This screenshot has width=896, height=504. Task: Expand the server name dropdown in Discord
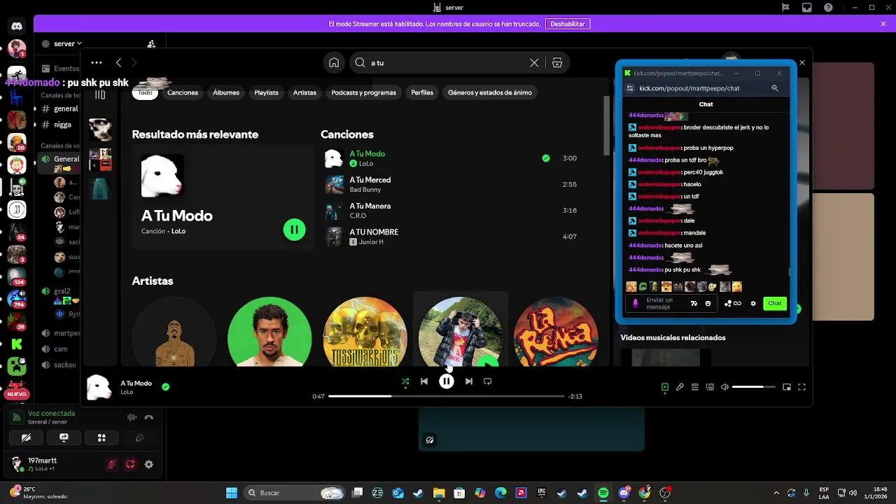(68, 43)
